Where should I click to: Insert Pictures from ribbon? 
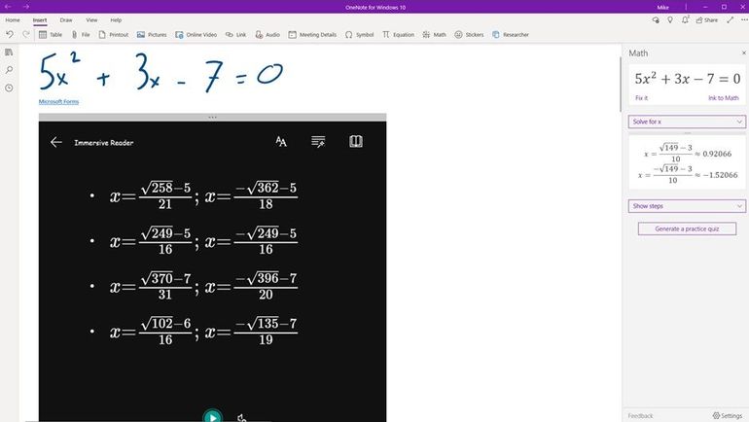(152, 34)
